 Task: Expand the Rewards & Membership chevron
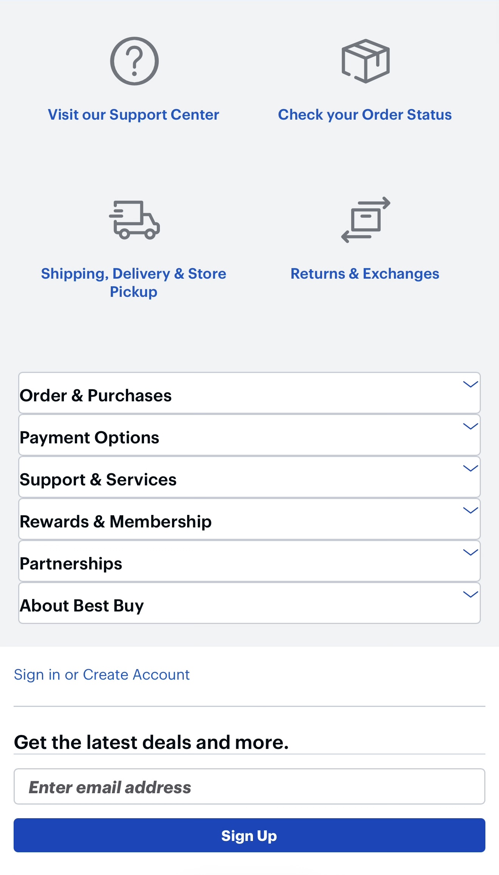[x=470, y=510]
